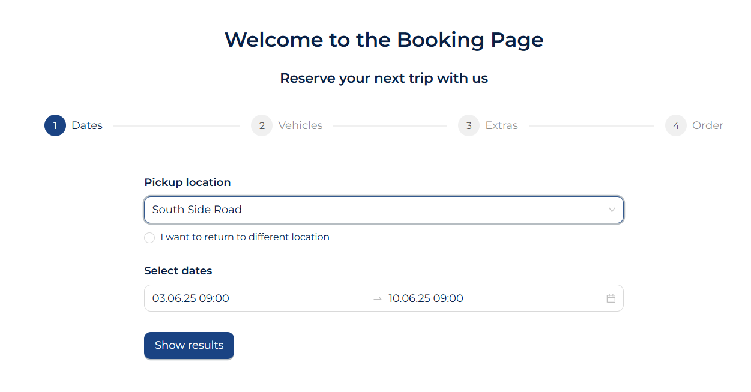Click step 4 circle icon
Viewport: 751px width, 392px height.
coord(676,126)
